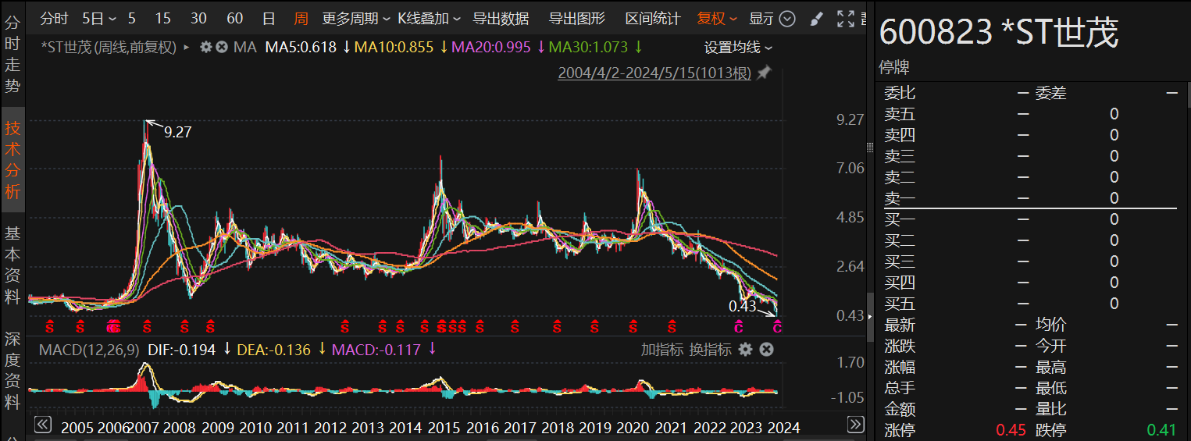Image resolution: width=1191 pixels, height=441 pixels.
Task: Click the 涨停 0.45 value
Action: point(1011,430)
